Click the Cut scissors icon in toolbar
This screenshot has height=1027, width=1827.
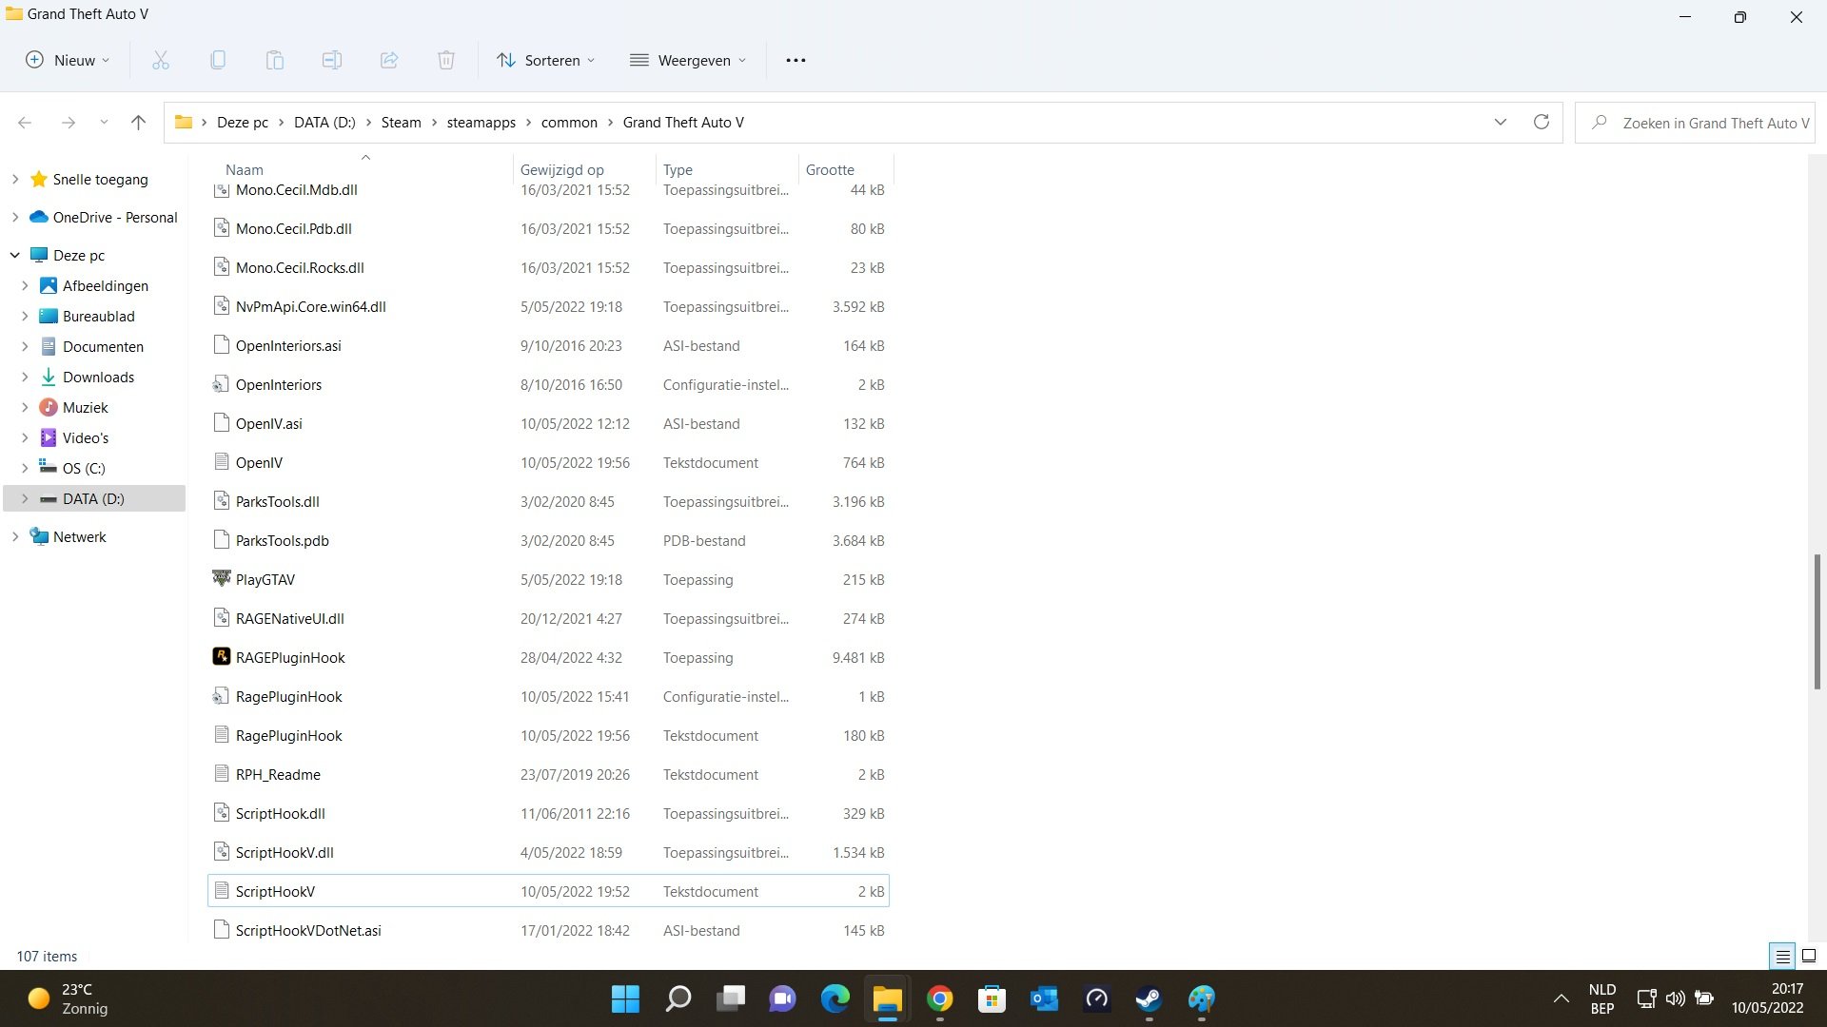pyautogui.click(x=160, y=60)
